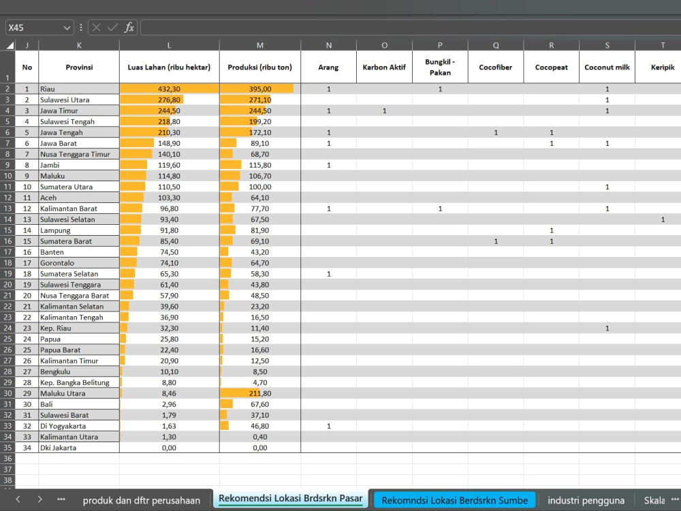The height and width of the screenshot is (511, 681).
Task: Click the Maluku Utara production cell 211,80
Action: coord(259,393)
